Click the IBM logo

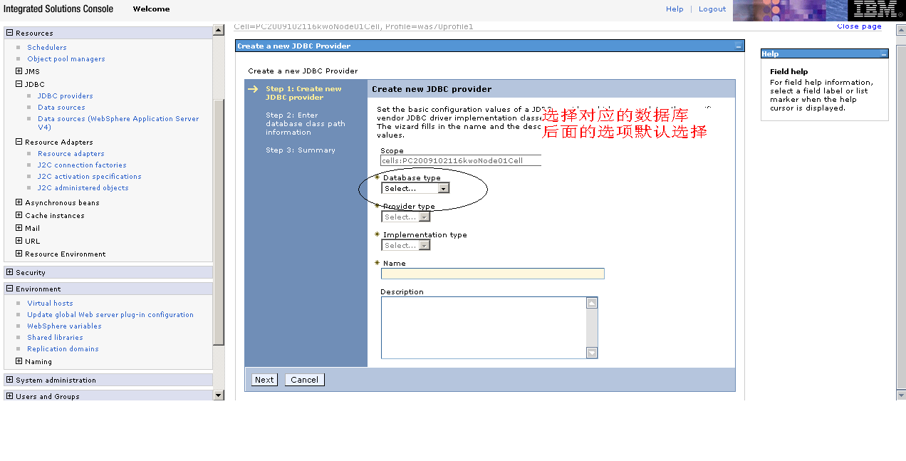click(876, 10)
